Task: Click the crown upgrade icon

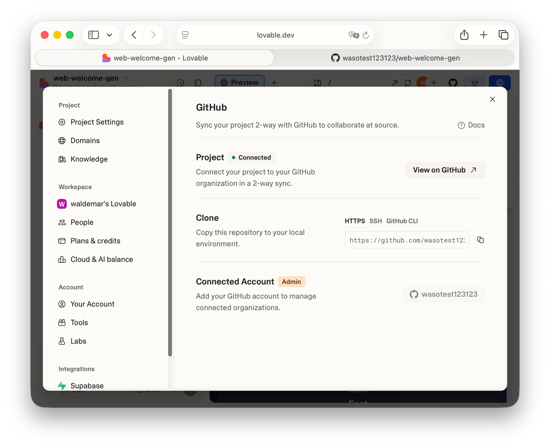Action: point(474,83)
